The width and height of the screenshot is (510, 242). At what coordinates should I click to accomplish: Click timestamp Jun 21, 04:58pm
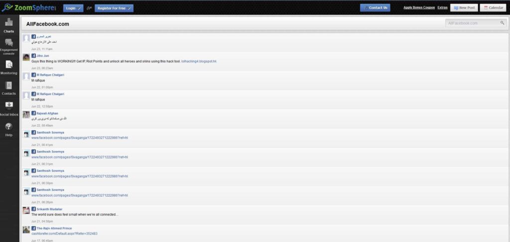[42, 222]
